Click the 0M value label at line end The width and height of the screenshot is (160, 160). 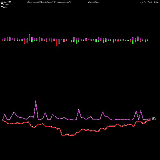(153, 118)
